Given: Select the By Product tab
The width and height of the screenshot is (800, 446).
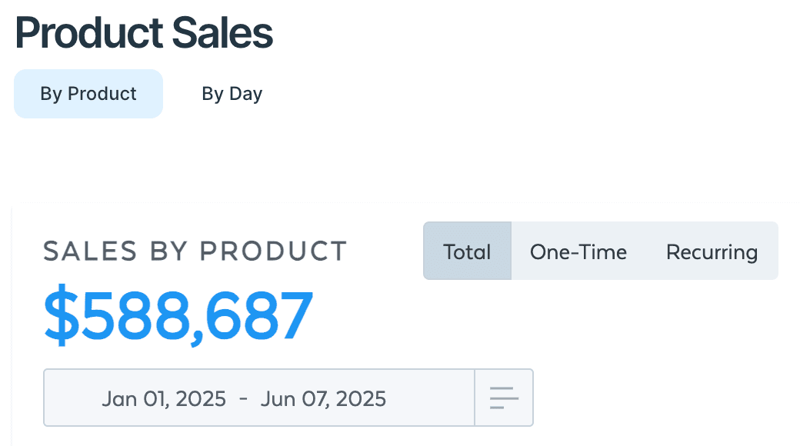Looking at the screenshot, I should [88, 94].
